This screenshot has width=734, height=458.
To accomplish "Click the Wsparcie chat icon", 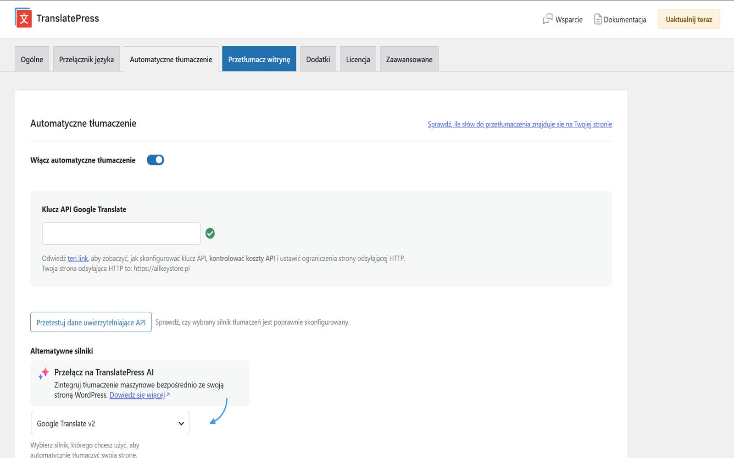I will 548,19.
